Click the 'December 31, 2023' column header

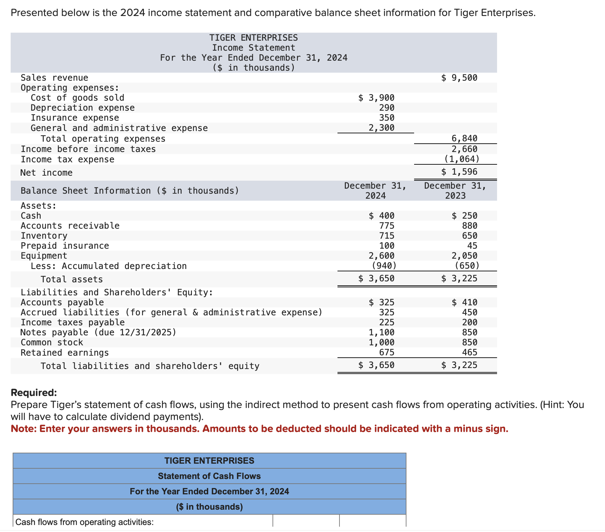tap(455, 191)
